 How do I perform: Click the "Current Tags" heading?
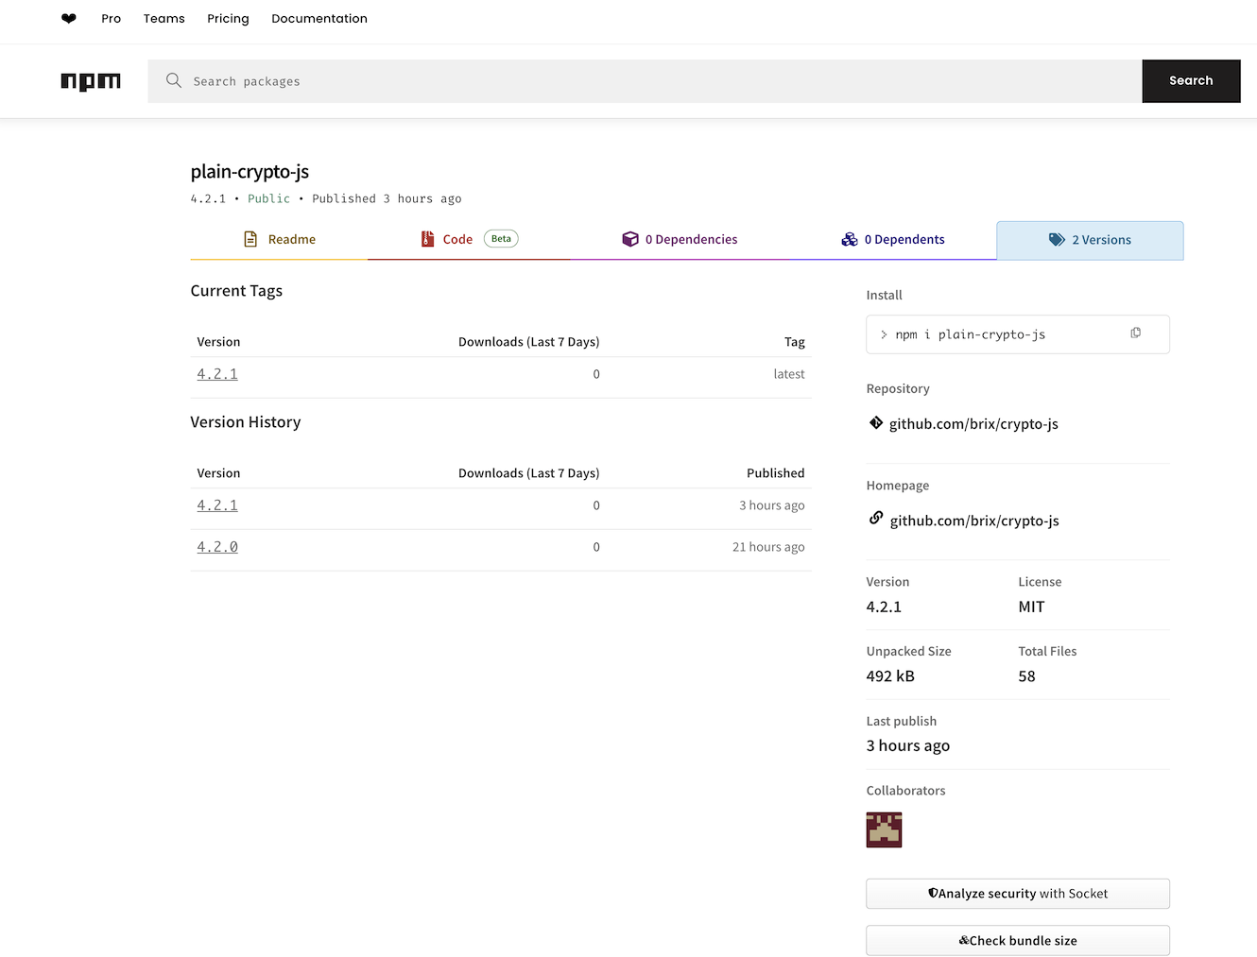click(x=236, y=291)
